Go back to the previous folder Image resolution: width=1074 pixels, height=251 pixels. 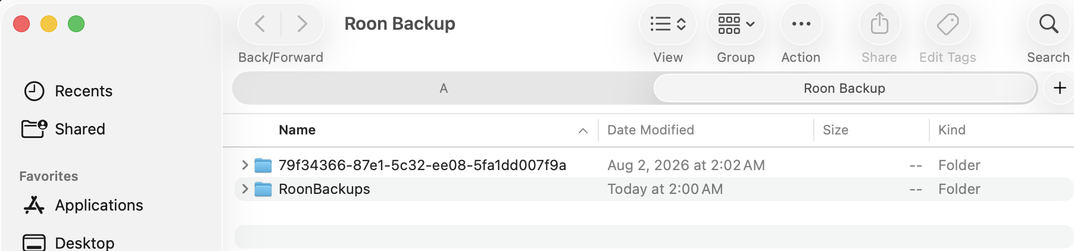click(260, 24)
